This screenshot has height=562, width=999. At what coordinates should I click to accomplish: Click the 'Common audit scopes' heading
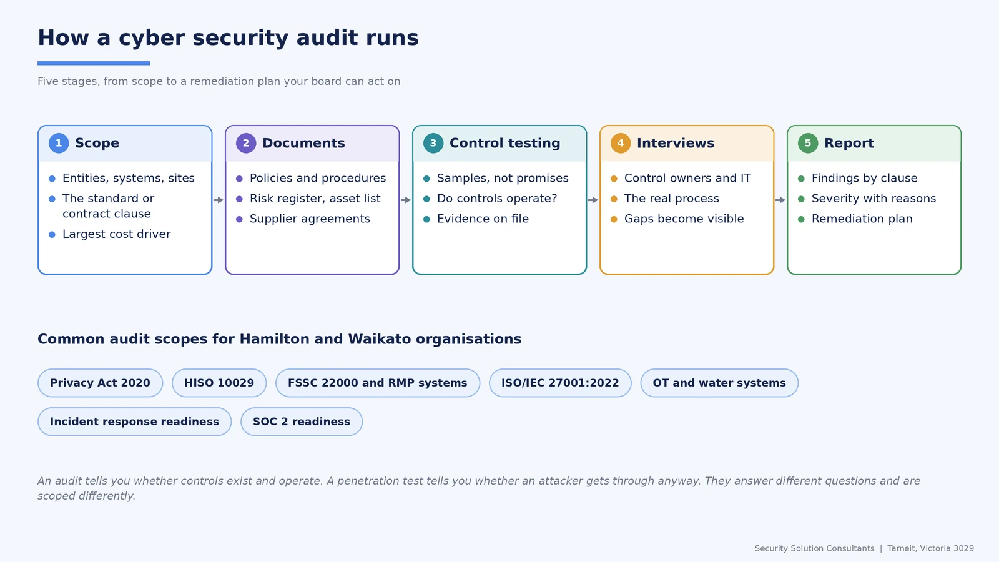[279, 339]
